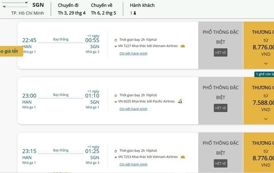The width and height of the screenshot is (274, 173).
Task: Open Chi tiết hành trình for flight VN 6025
Action: 133,109
